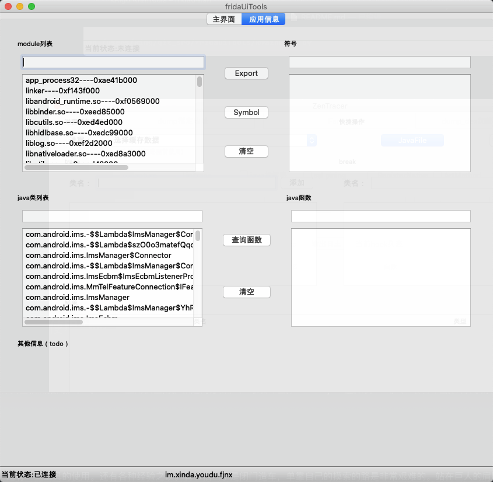Click module list horizontal scrollbar thumb
Viewport: 493px width, 482px height.
coord(76,167)
